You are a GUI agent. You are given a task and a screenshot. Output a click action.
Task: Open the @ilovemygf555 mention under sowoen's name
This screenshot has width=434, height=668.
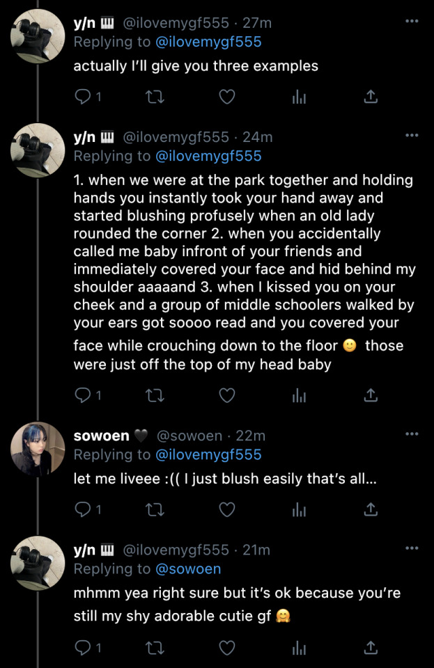tap(208, 455)
